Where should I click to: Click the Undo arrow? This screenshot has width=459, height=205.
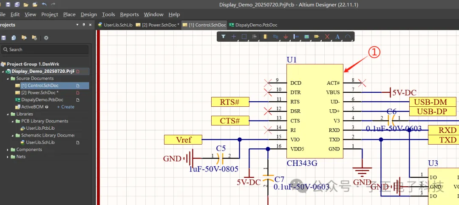pyautogui.click(x=44, y=4)
